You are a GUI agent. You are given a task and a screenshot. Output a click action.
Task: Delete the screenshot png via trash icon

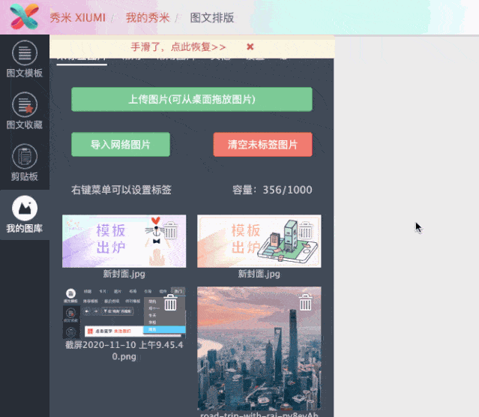click(x=170, y=303)
